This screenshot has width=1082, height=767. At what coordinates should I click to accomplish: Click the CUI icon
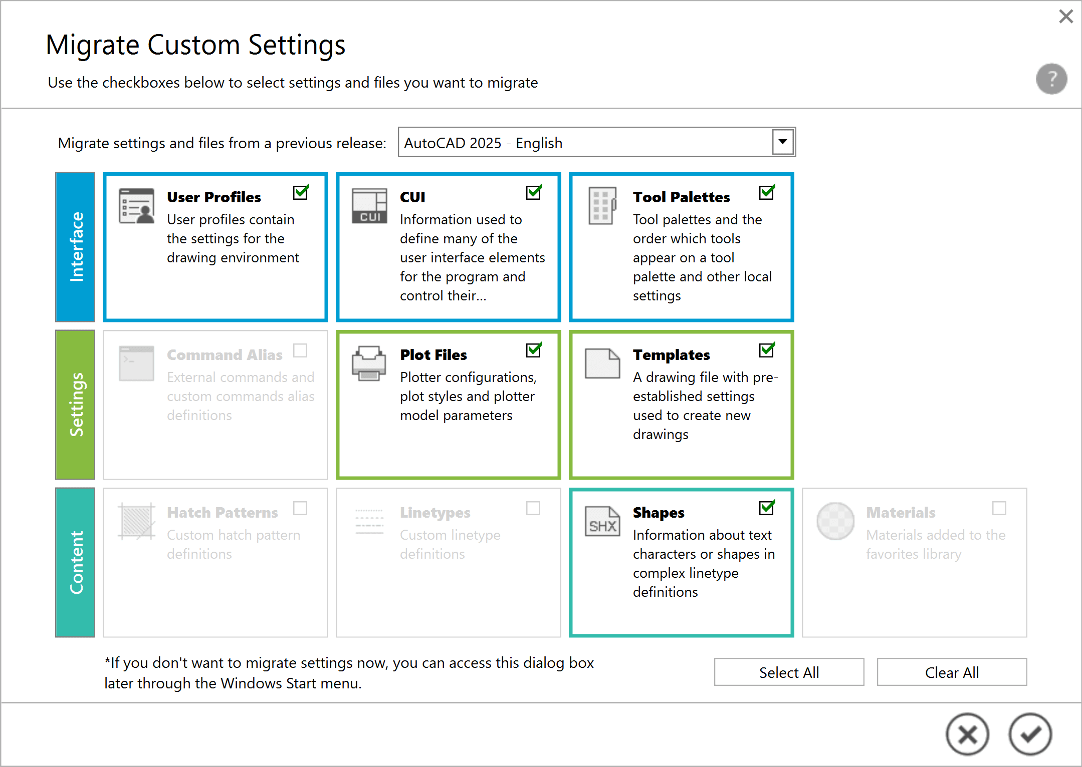[x=369, y=206]
